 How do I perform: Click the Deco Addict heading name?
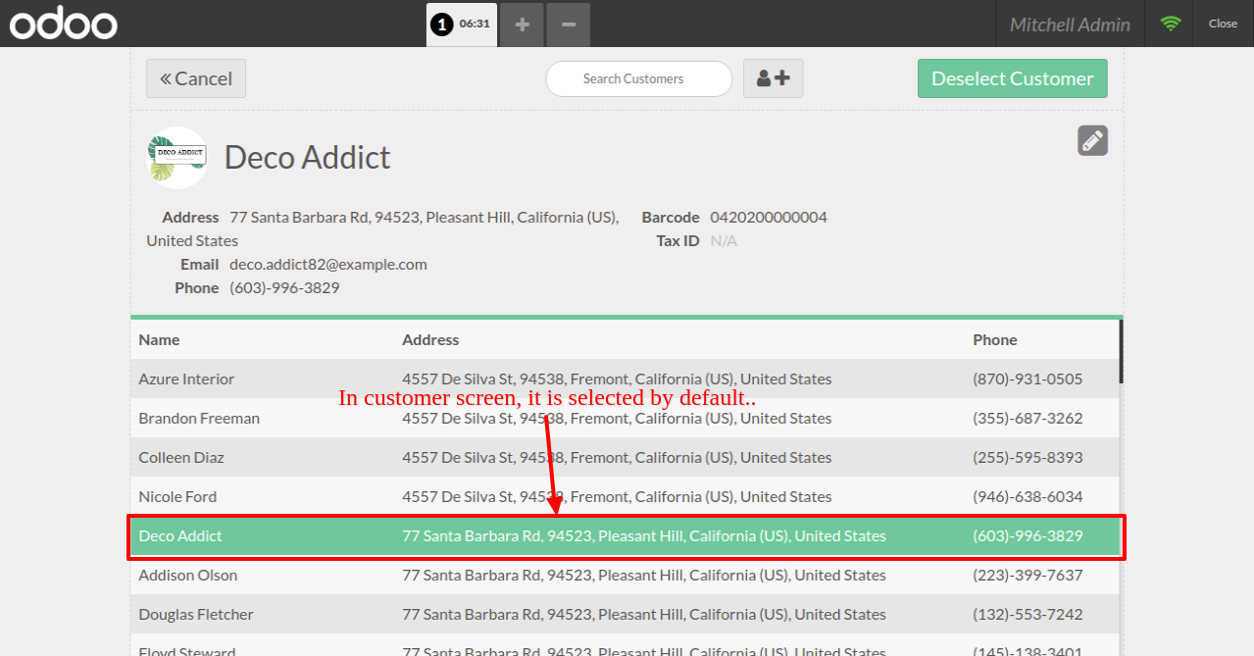coord(307,157)
